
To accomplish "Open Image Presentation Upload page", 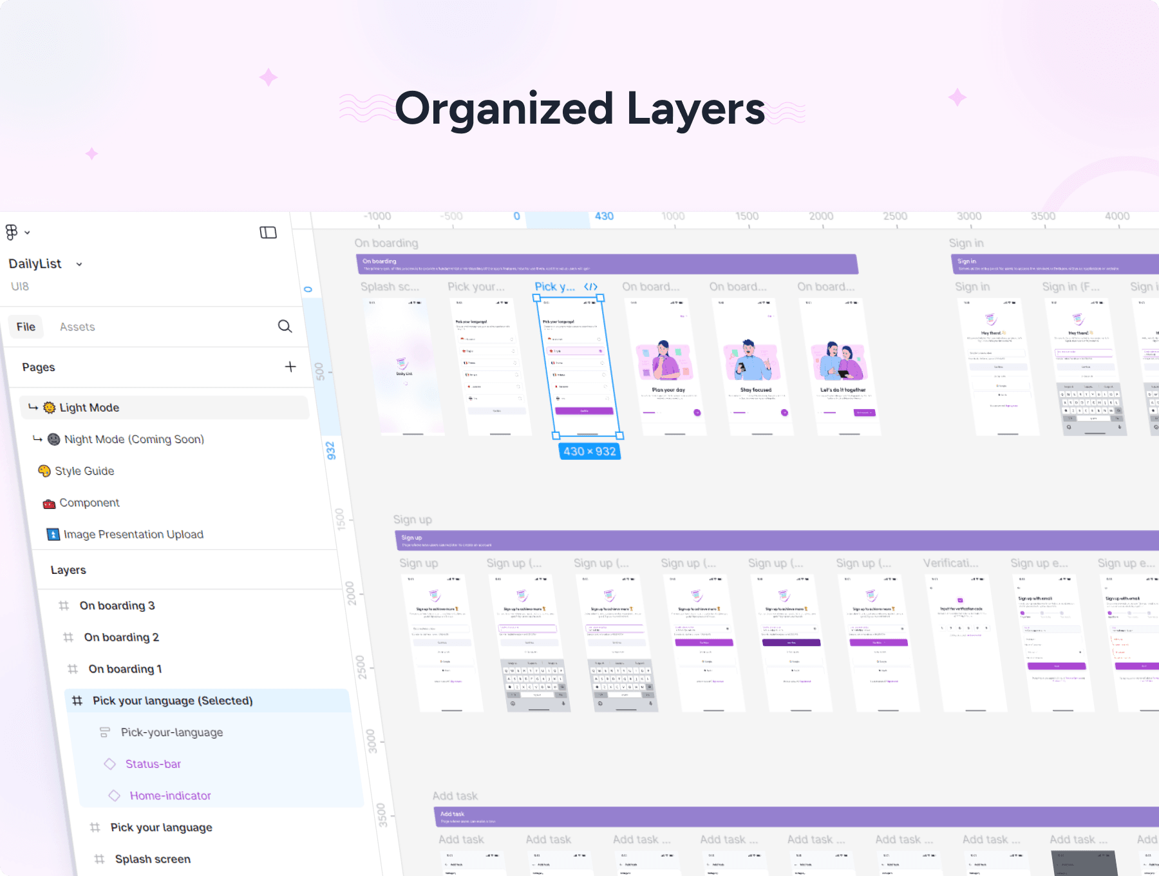I will point(133,534).
